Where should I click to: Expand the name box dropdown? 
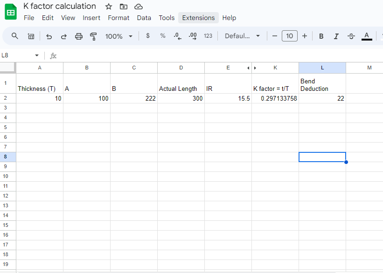[x=36, y=55]
